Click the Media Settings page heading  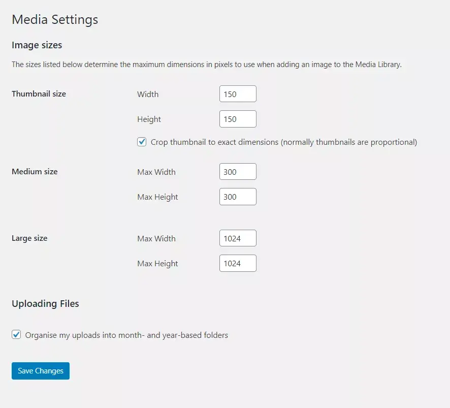coord(55,20)
